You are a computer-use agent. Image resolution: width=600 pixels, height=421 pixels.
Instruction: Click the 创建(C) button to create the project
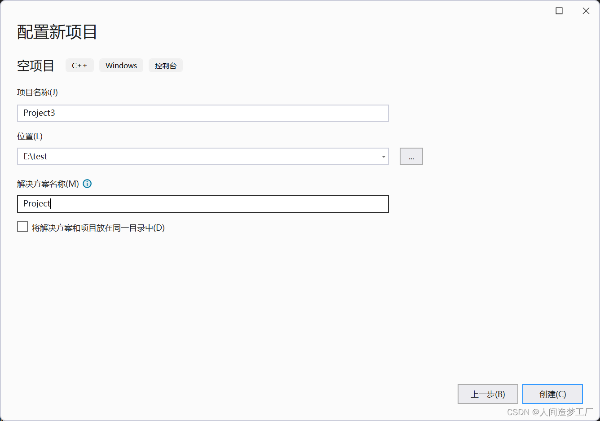552,394
